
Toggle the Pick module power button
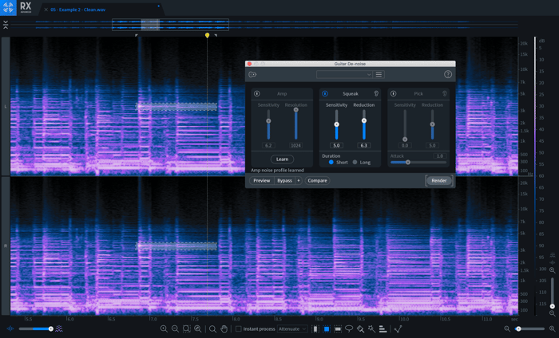tap(393, 93)
